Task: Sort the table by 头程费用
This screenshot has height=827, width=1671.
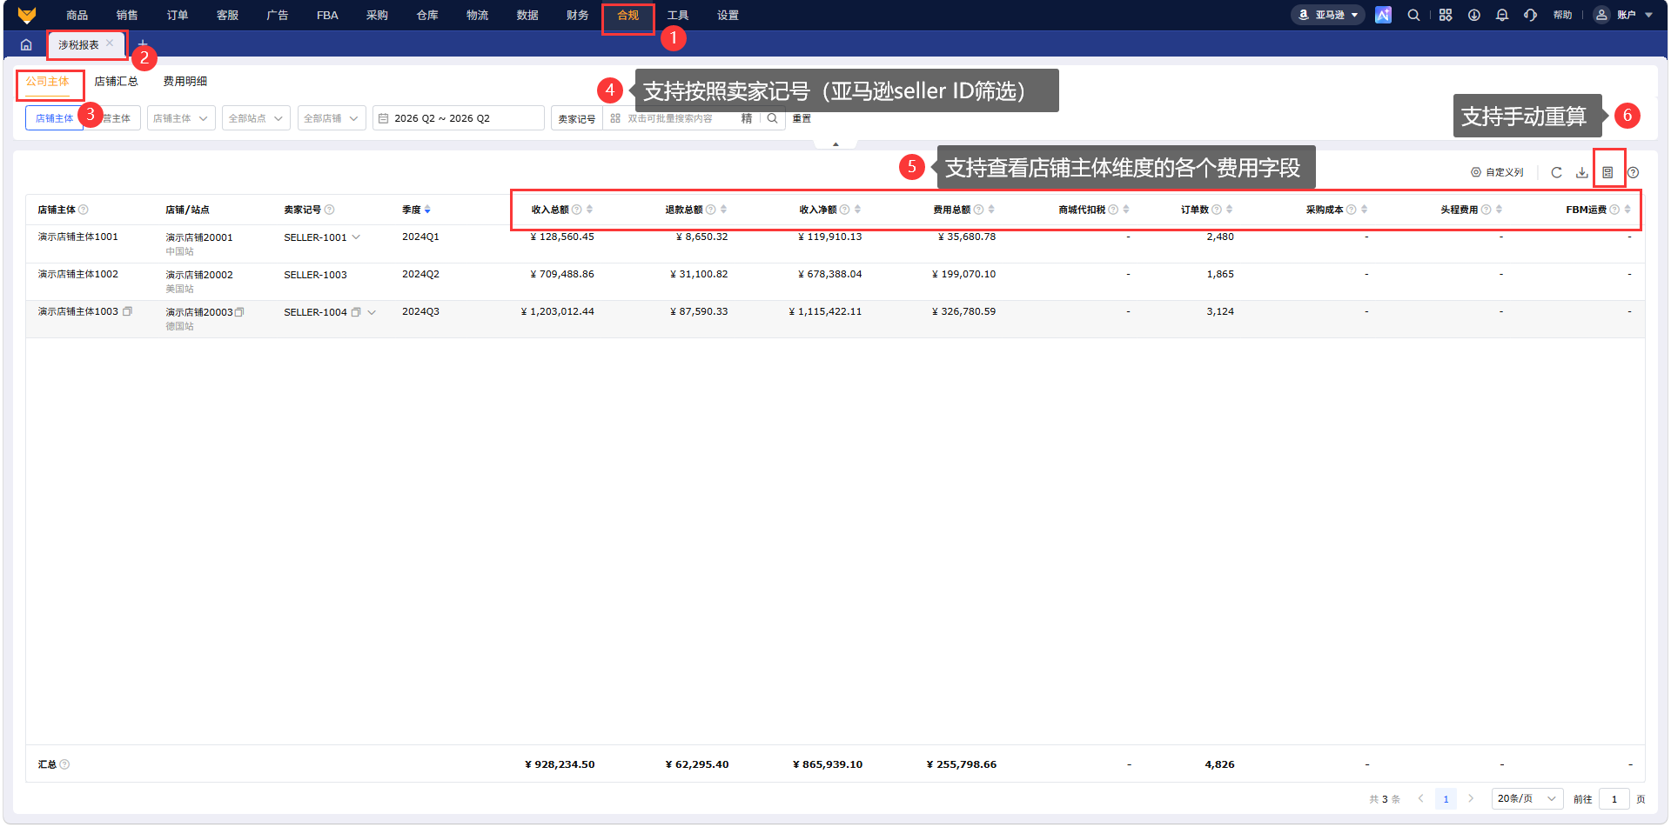Action: (1500, 210)
